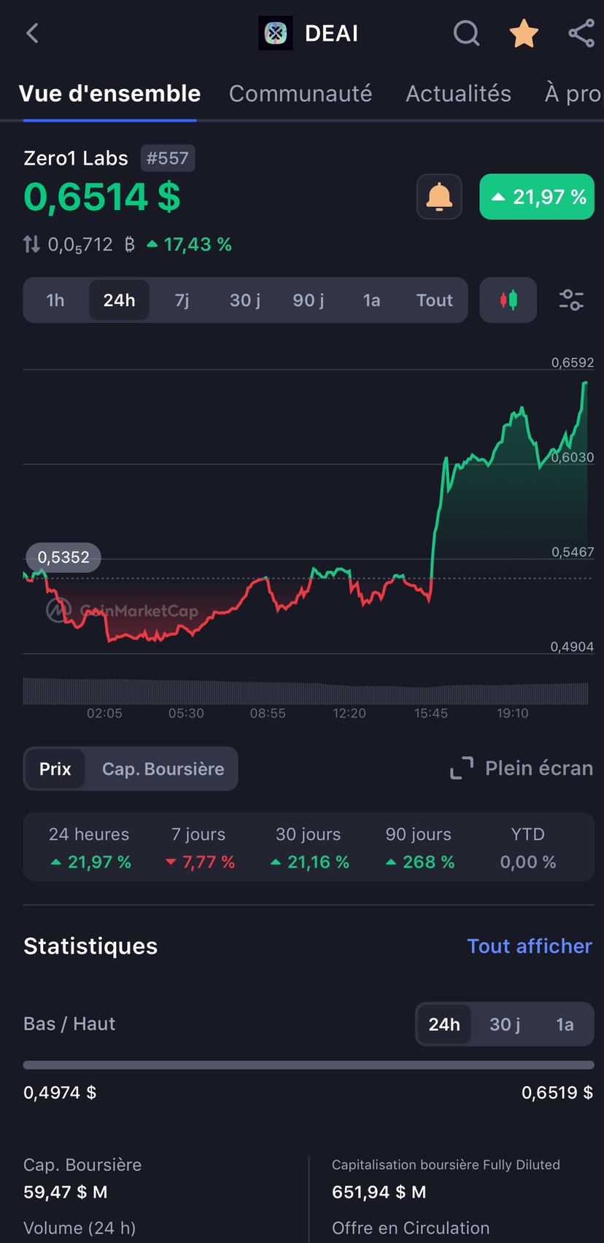
Task: Open chart settings sliders icon
Action: click(x=571, y=300)
